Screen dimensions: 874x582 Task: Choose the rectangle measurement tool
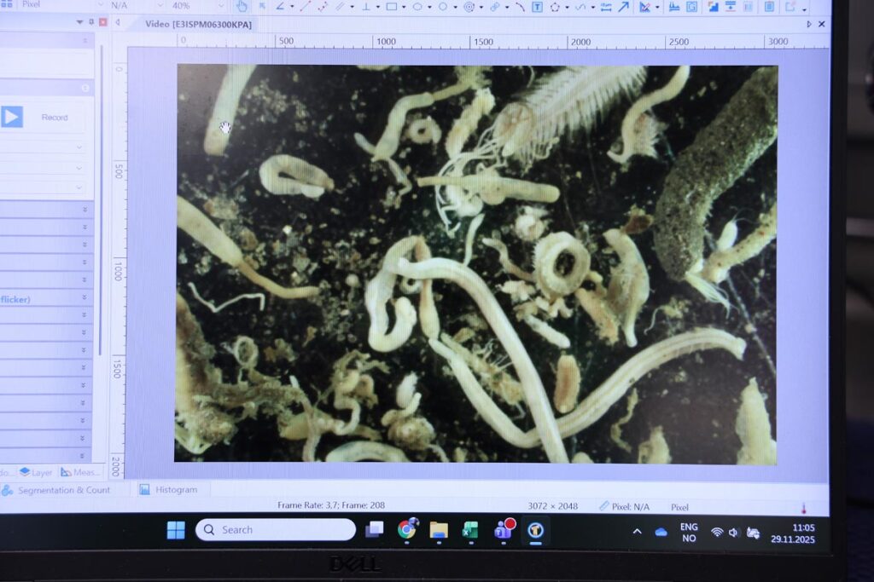point(392,7)
